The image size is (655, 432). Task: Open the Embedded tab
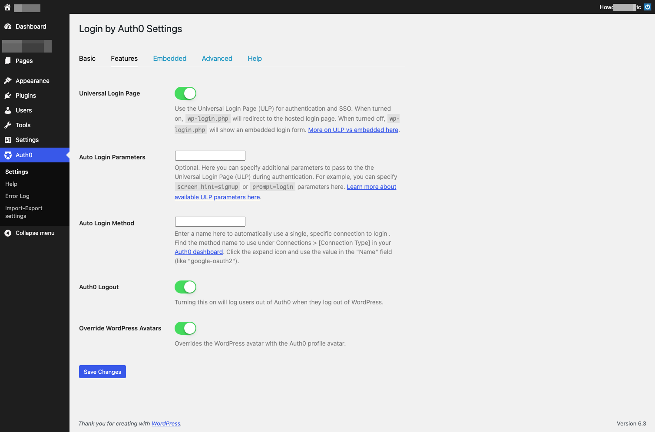point(170,59)
